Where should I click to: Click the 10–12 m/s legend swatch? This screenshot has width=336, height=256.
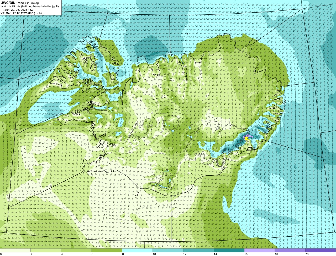point(168,250)
